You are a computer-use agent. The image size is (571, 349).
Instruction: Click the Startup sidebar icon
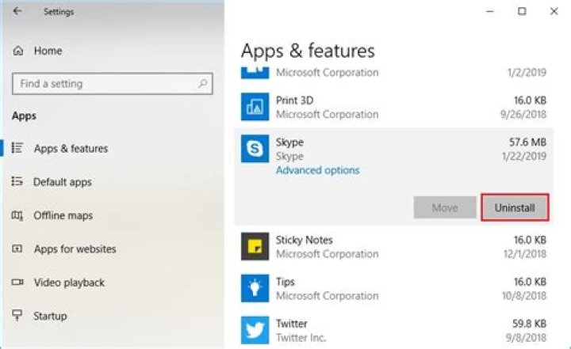pyautogui.click(x=17, y=315)
